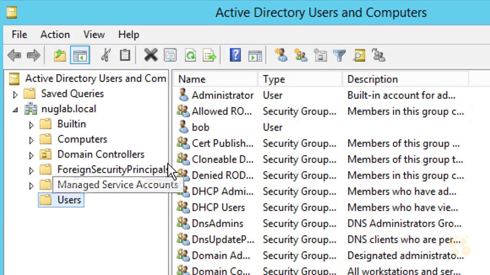The height and width of the screenshot is (275, 490).
Task: Select the 'Cert Publish...' group name
Action: click(222, 144)
